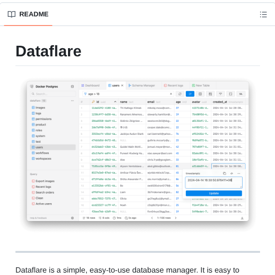The width and height of the screenshot is (275, 275).
Task: Click the sidebar Search field
Action: [53, 94]
